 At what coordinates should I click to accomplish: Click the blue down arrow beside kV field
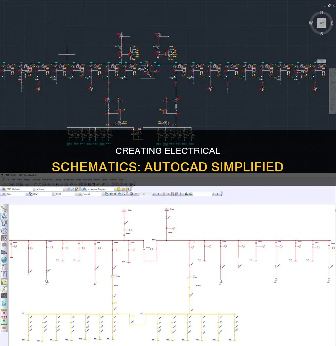coord(158,194)
